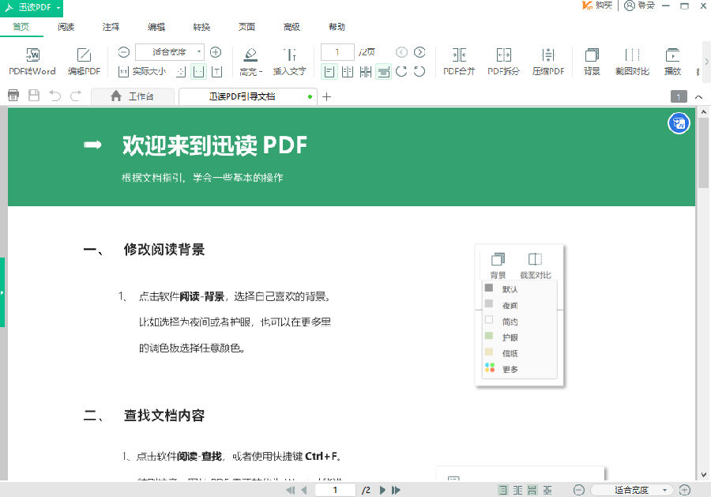
Task: Click the page count badge at right of tabs
Action: coord(679,96)
